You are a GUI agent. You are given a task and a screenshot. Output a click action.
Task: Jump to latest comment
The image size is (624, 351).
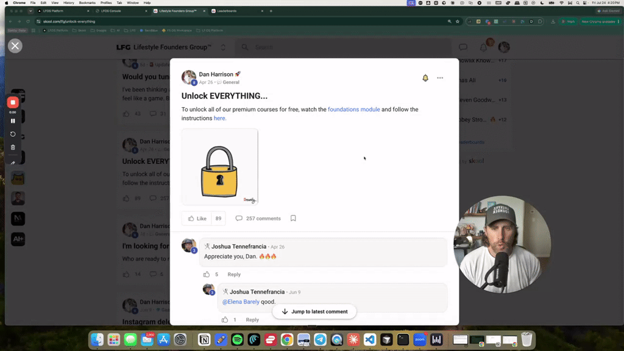coord(314,311)
